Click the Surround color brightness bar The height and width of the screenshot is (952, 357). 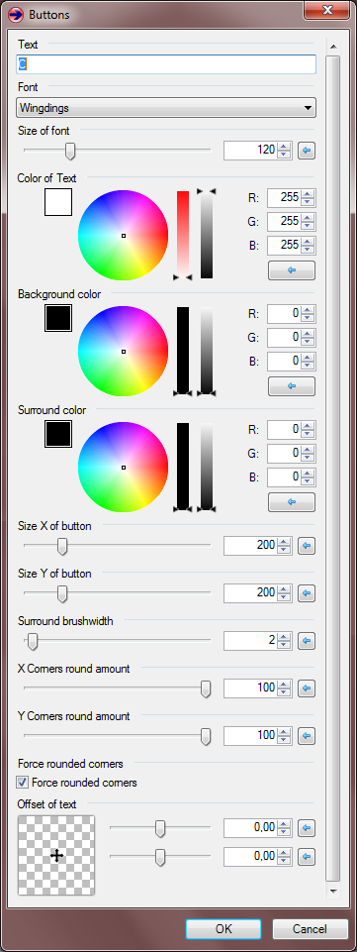coord(207,466)
